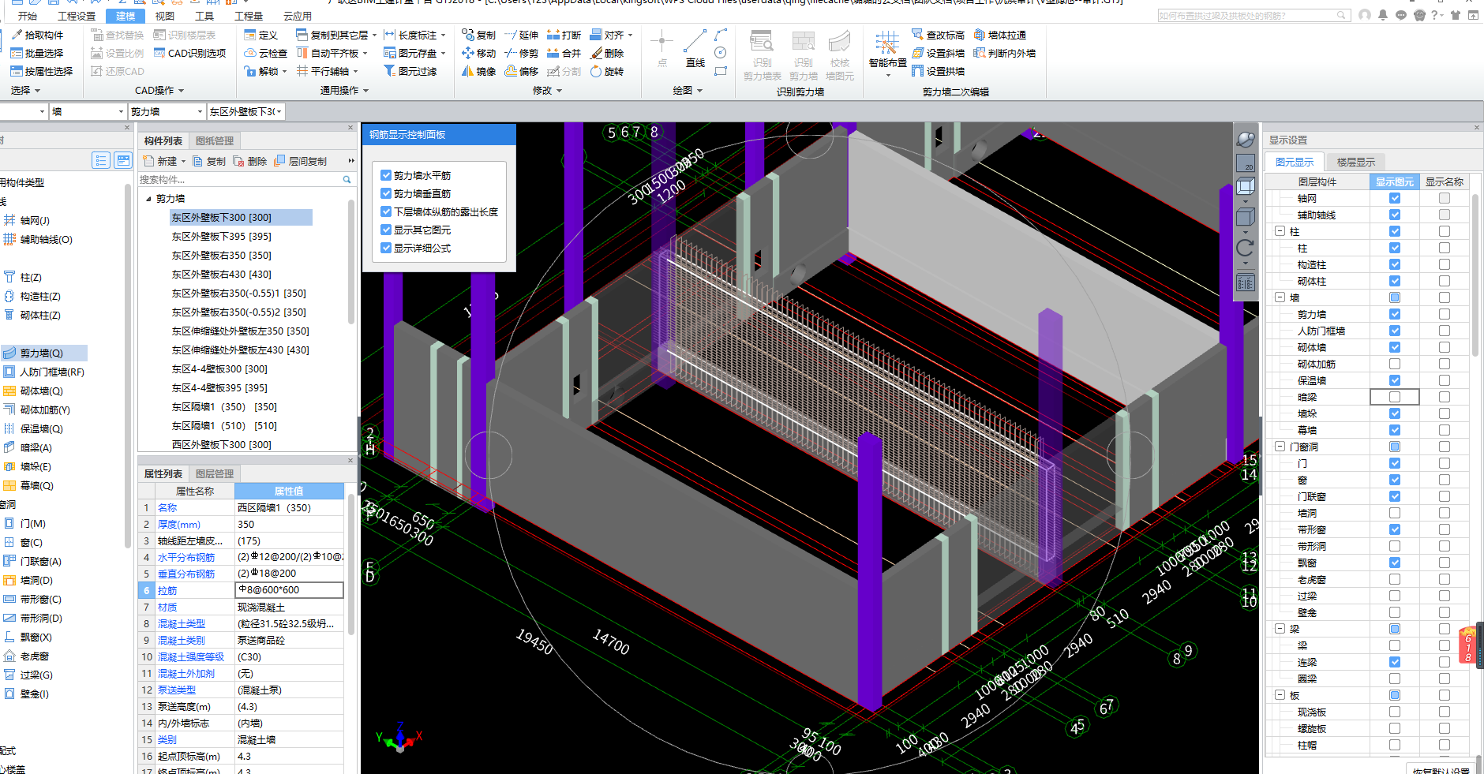Select the 直线 line drawing tool
Screen dimensions: 1484x774
(x=695, y=49)
